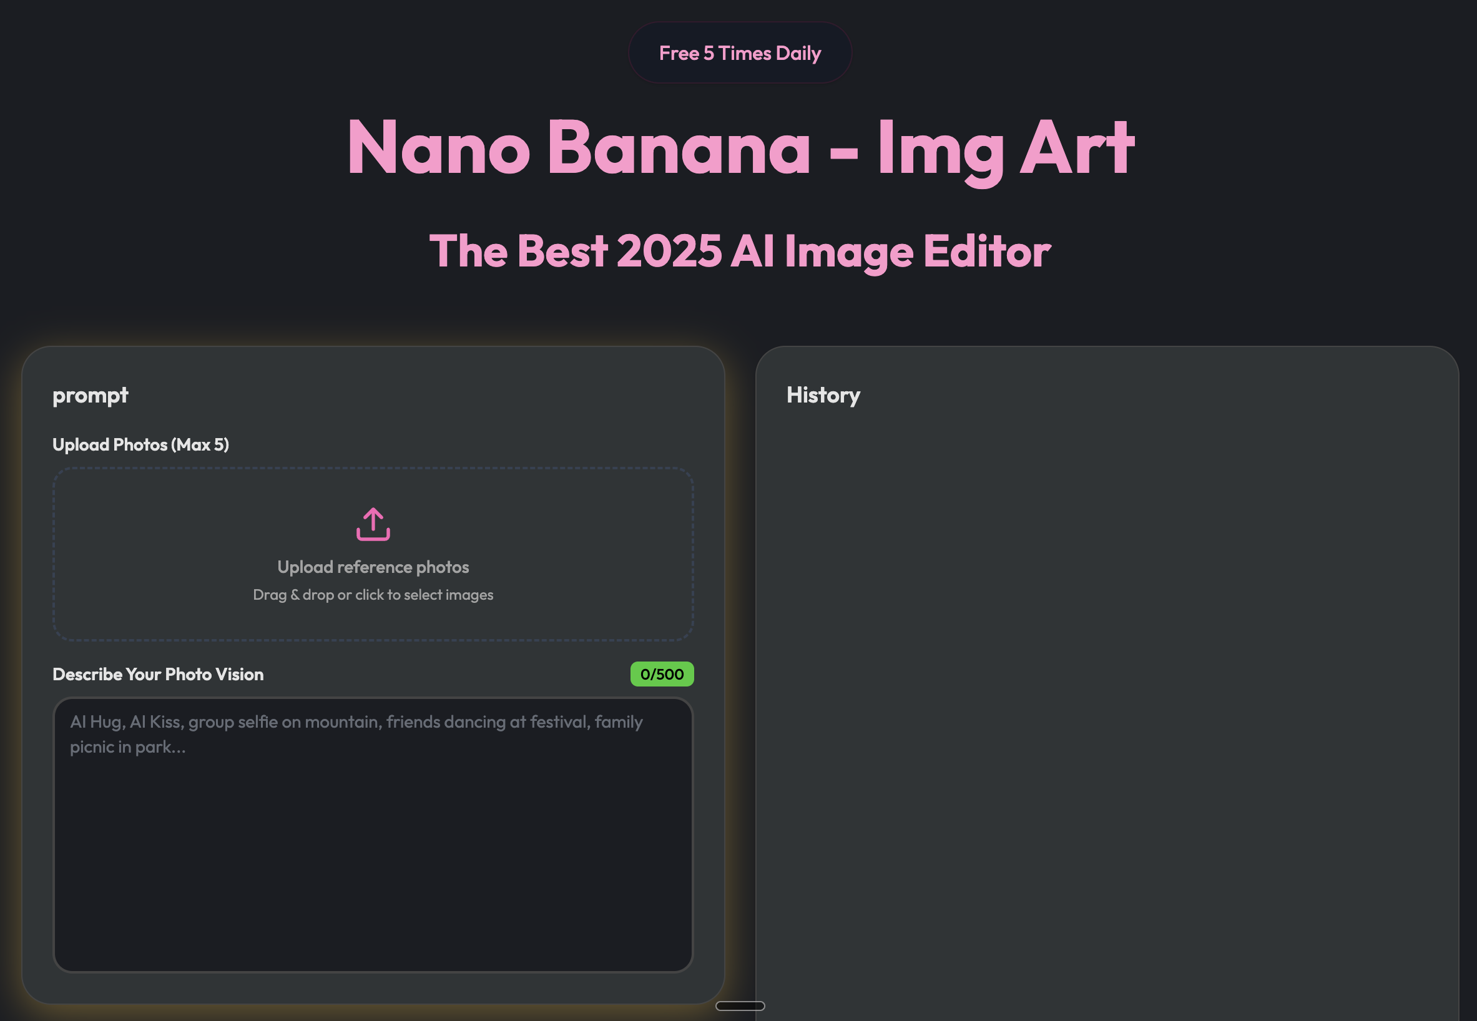Image resolution: width=1477 pixels, height=1021 pixels.
Task: Click the History panel heading
Action: click(x=823, y=395)
